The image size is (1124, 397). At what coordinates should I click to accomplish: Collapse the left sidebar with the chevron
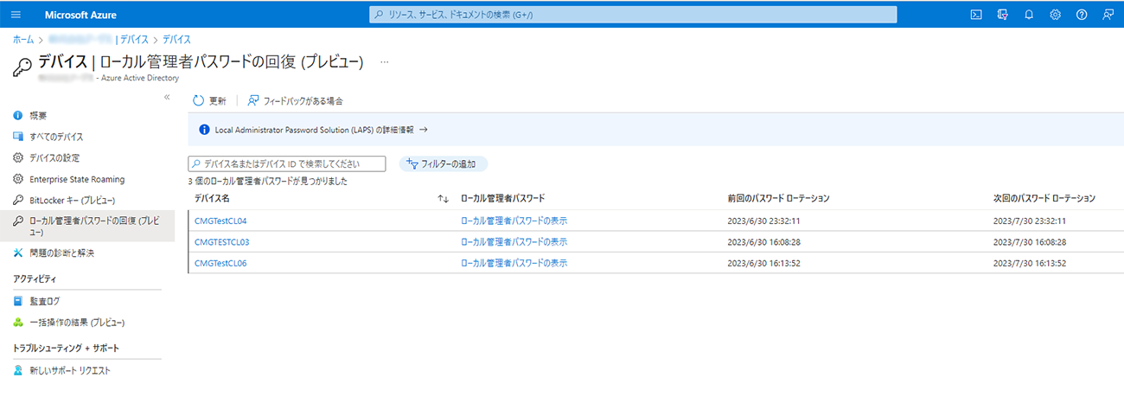pos(167,97)
